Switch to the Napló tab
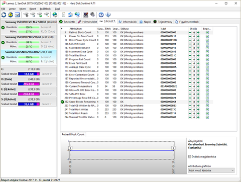Screen dimensions: 241x182 [x=145, y=22]
